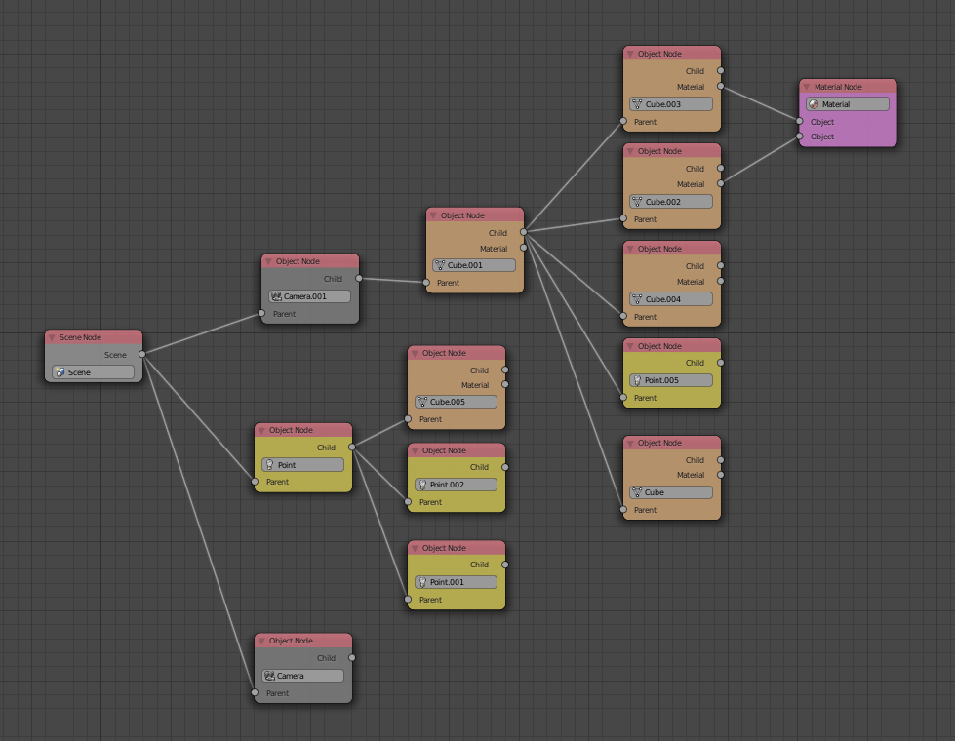Click the mesh icon beside Cube.003

[x=637, y=104]
